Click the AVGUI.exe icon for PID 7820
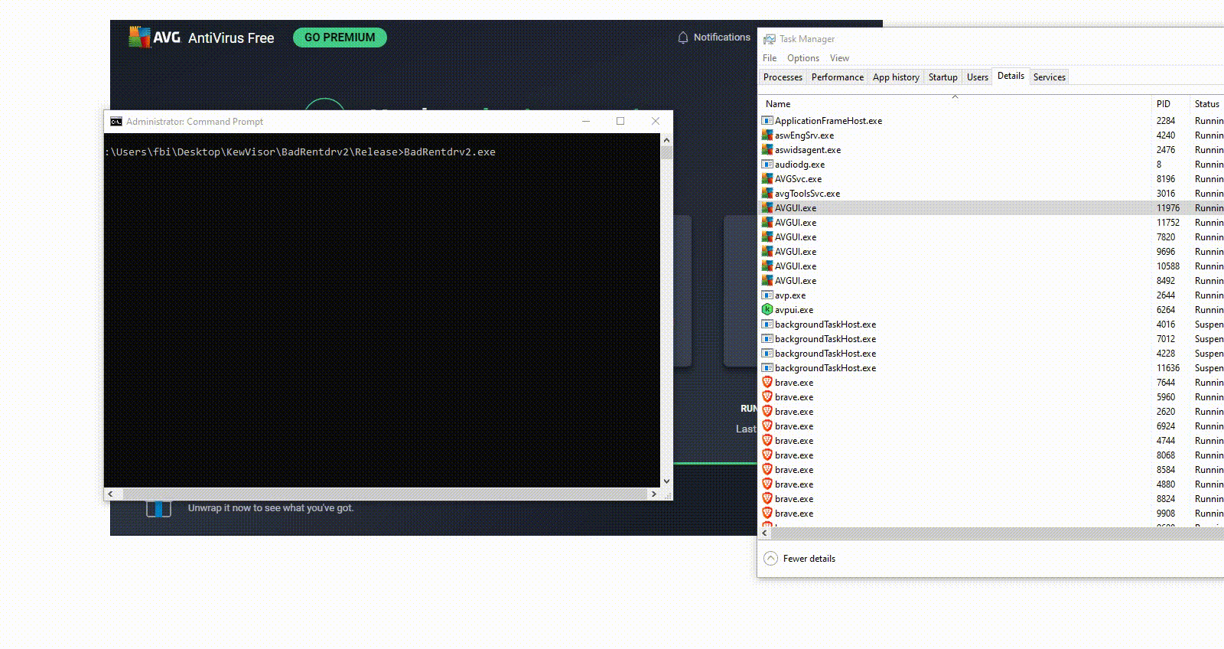The image size is (1224, 649). point(767,237)
